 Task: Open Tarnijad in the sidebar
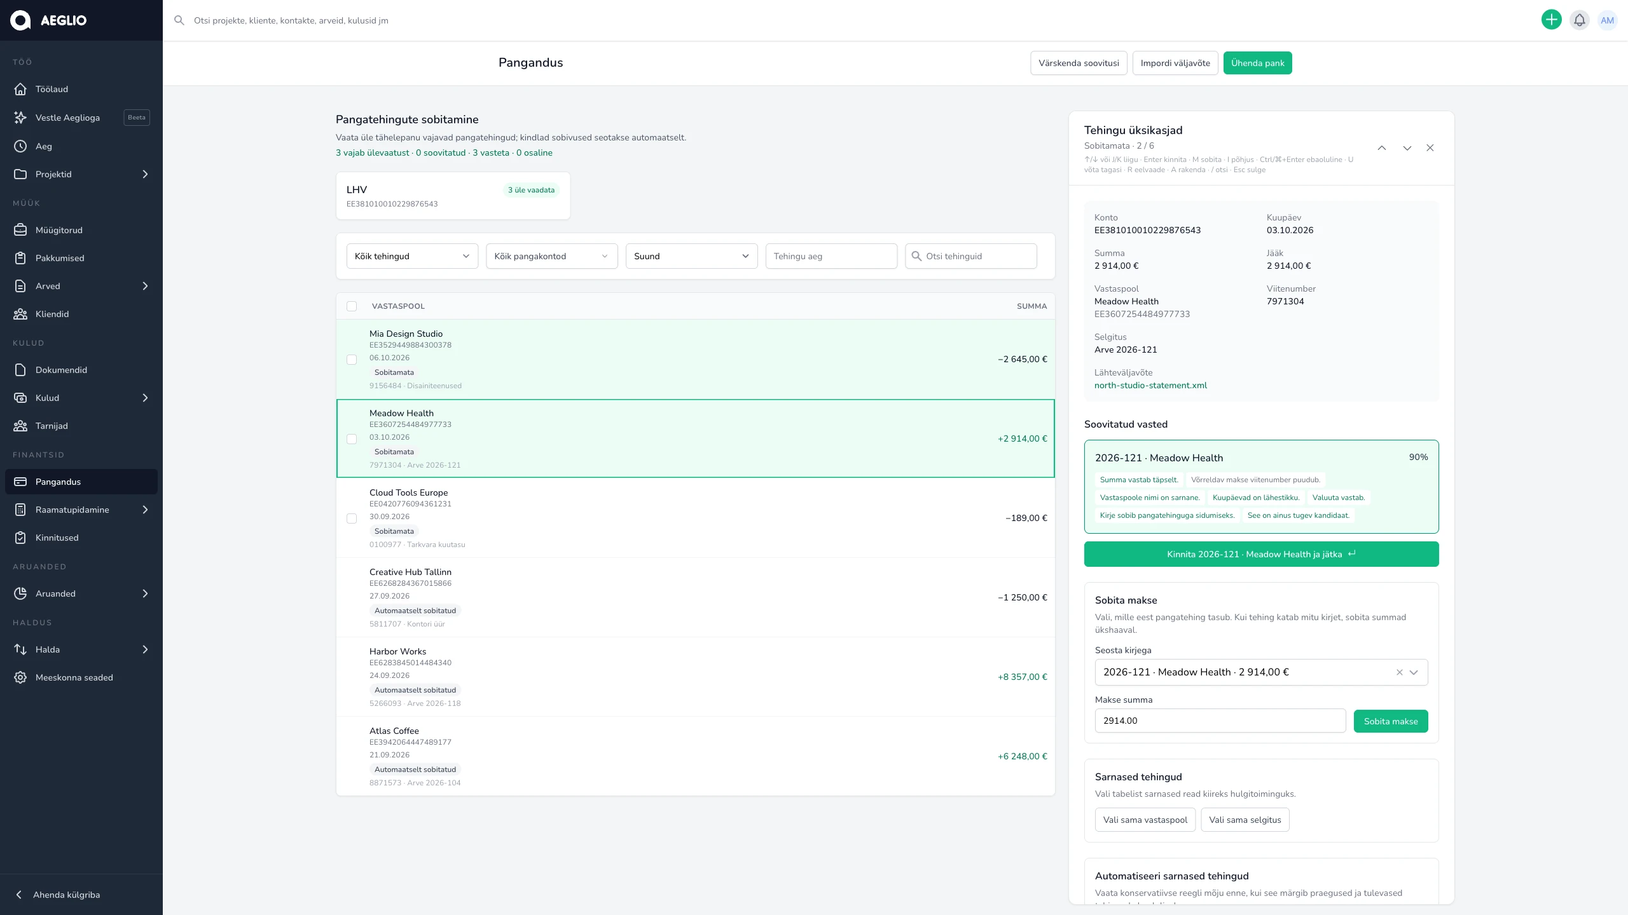click(x=81, y=426)
